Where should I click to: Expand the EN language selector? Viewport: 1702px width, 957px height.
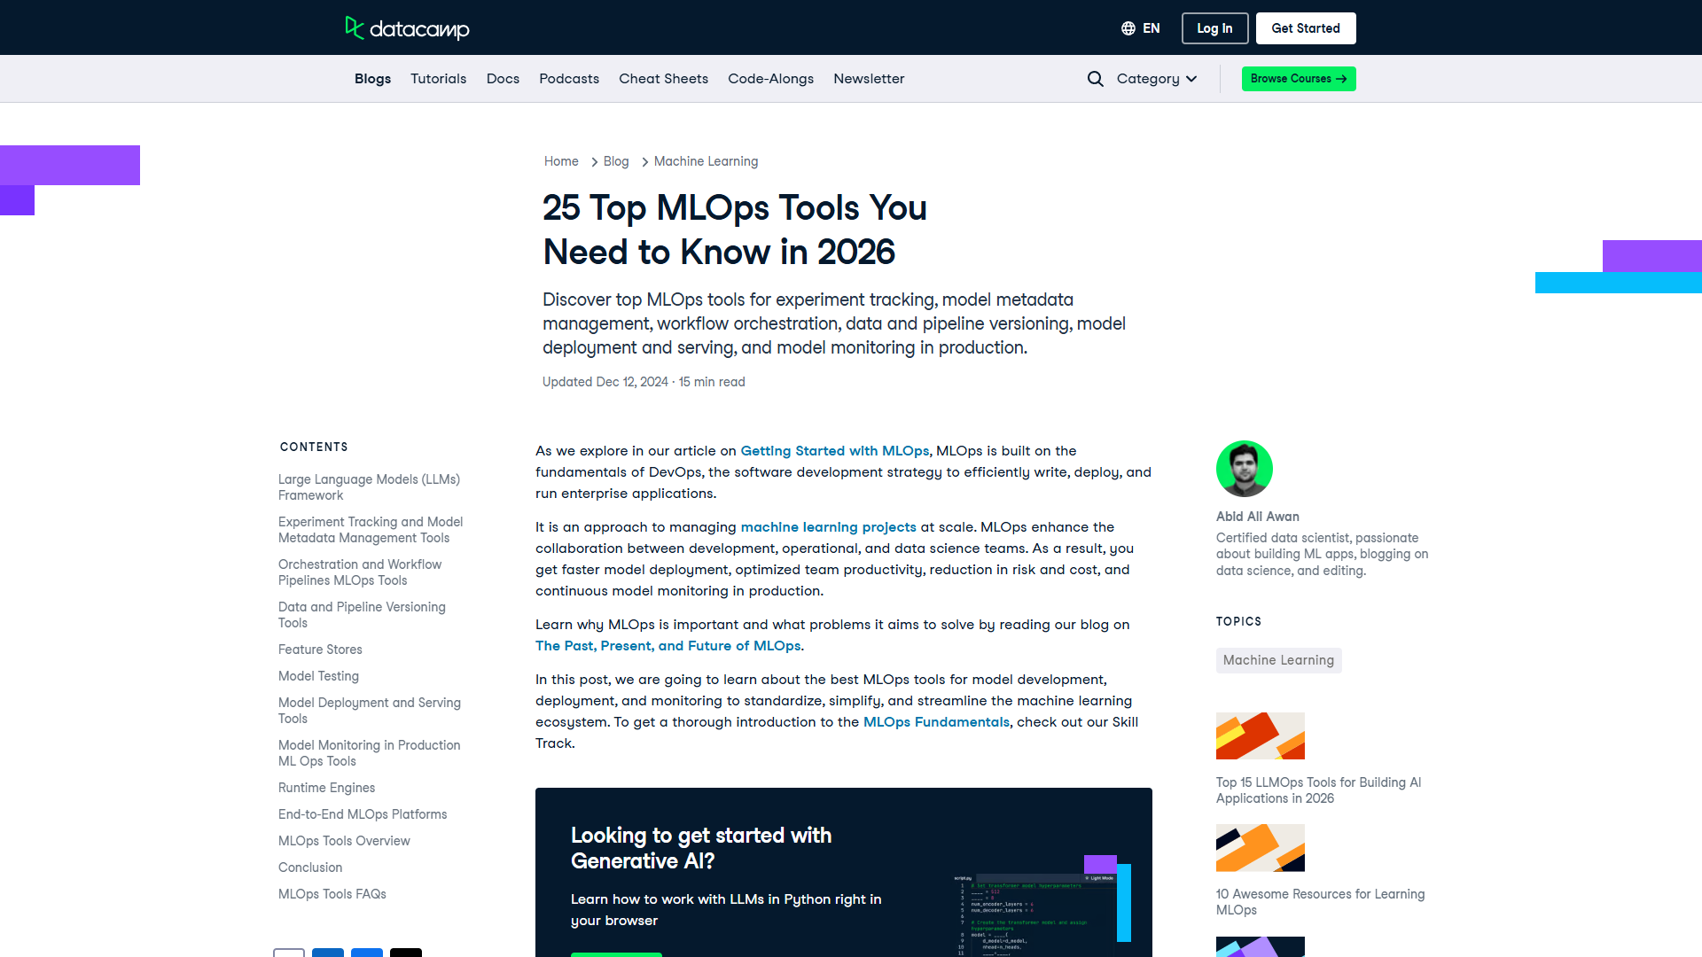[x=1149, y=27]
